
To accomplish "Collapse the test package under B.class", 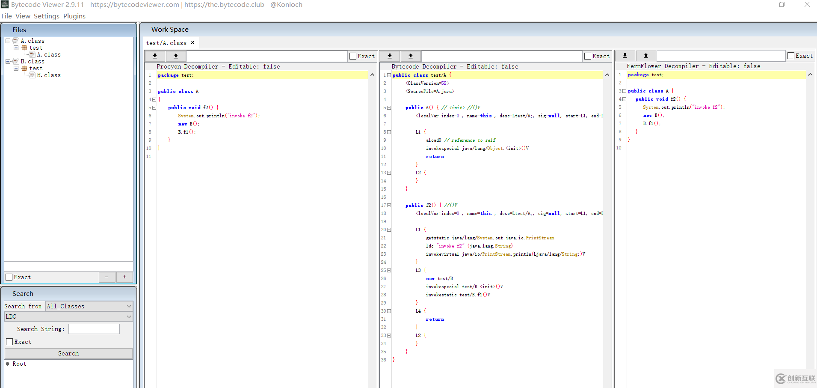I will click(16, 68).
